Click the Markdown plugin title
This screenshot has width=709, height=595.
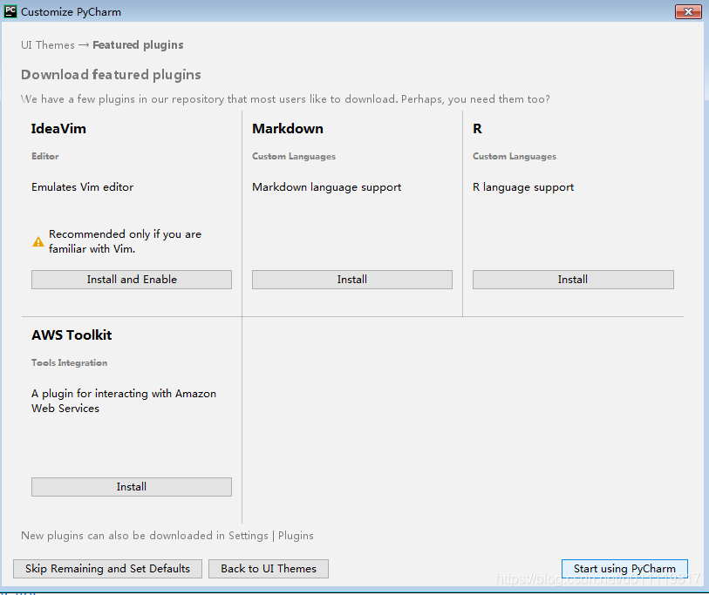pos(288,129)
